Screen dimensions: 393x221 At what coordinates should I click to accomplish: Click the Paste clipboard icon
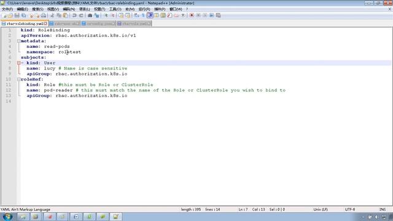click(x=66, y=15)
